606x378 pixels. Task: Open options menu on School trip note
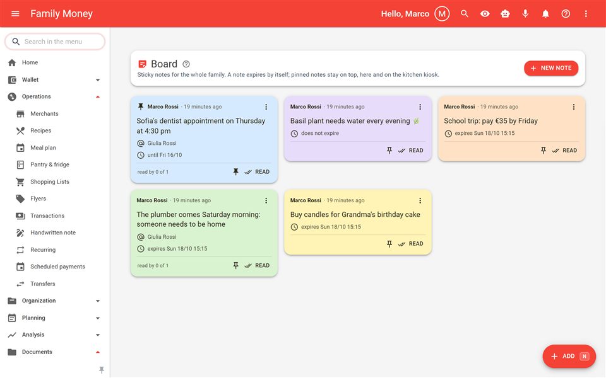[x=574, y=107]
